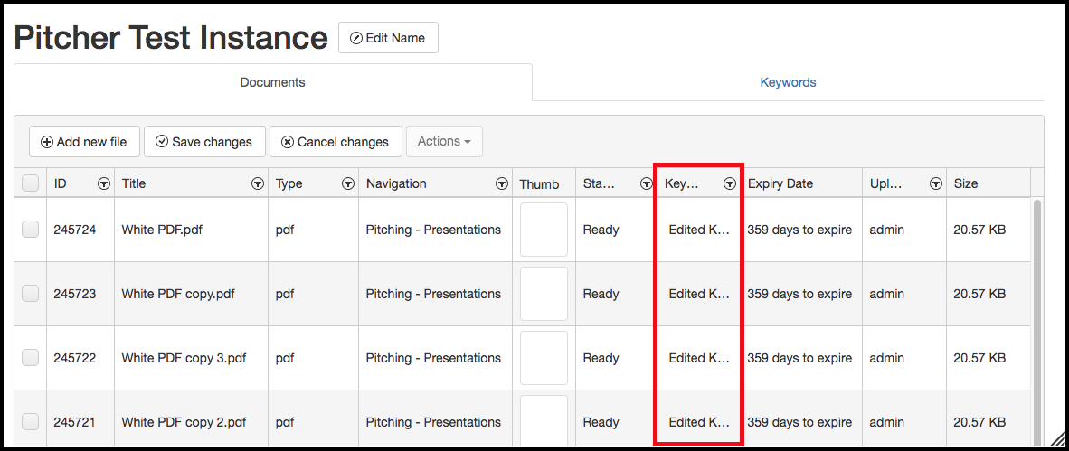Open filter icon on Uploader column

936,183
